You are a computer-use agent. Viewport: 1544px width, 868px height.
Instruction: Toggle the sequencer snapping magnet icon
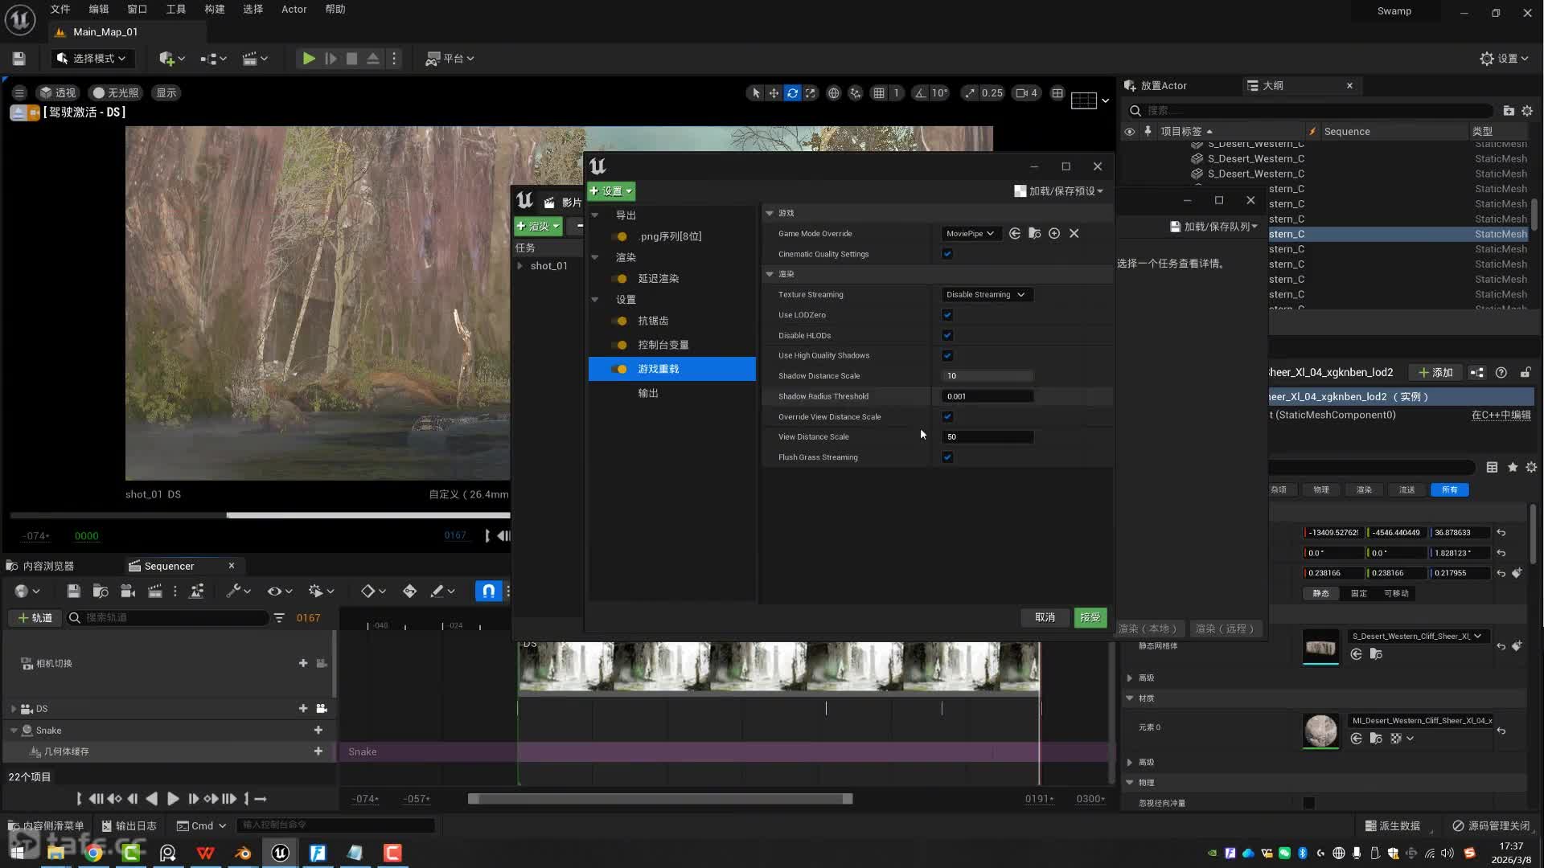pyautogui.click(x=488, y=592)
